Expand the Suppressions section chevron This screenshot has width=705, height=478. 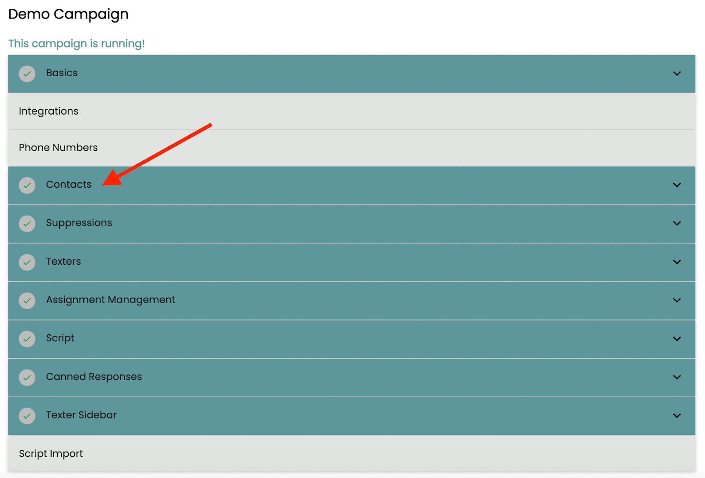[677, 223]
